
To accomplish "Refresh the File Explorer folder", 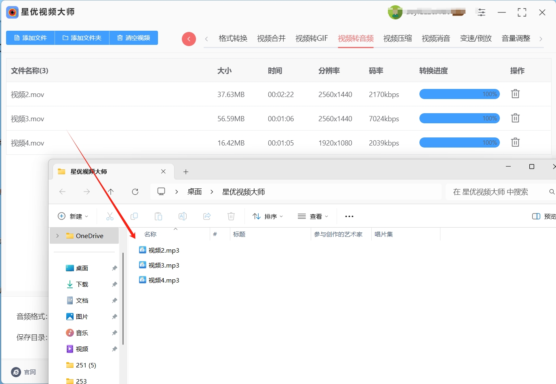I will coord(135,192).
